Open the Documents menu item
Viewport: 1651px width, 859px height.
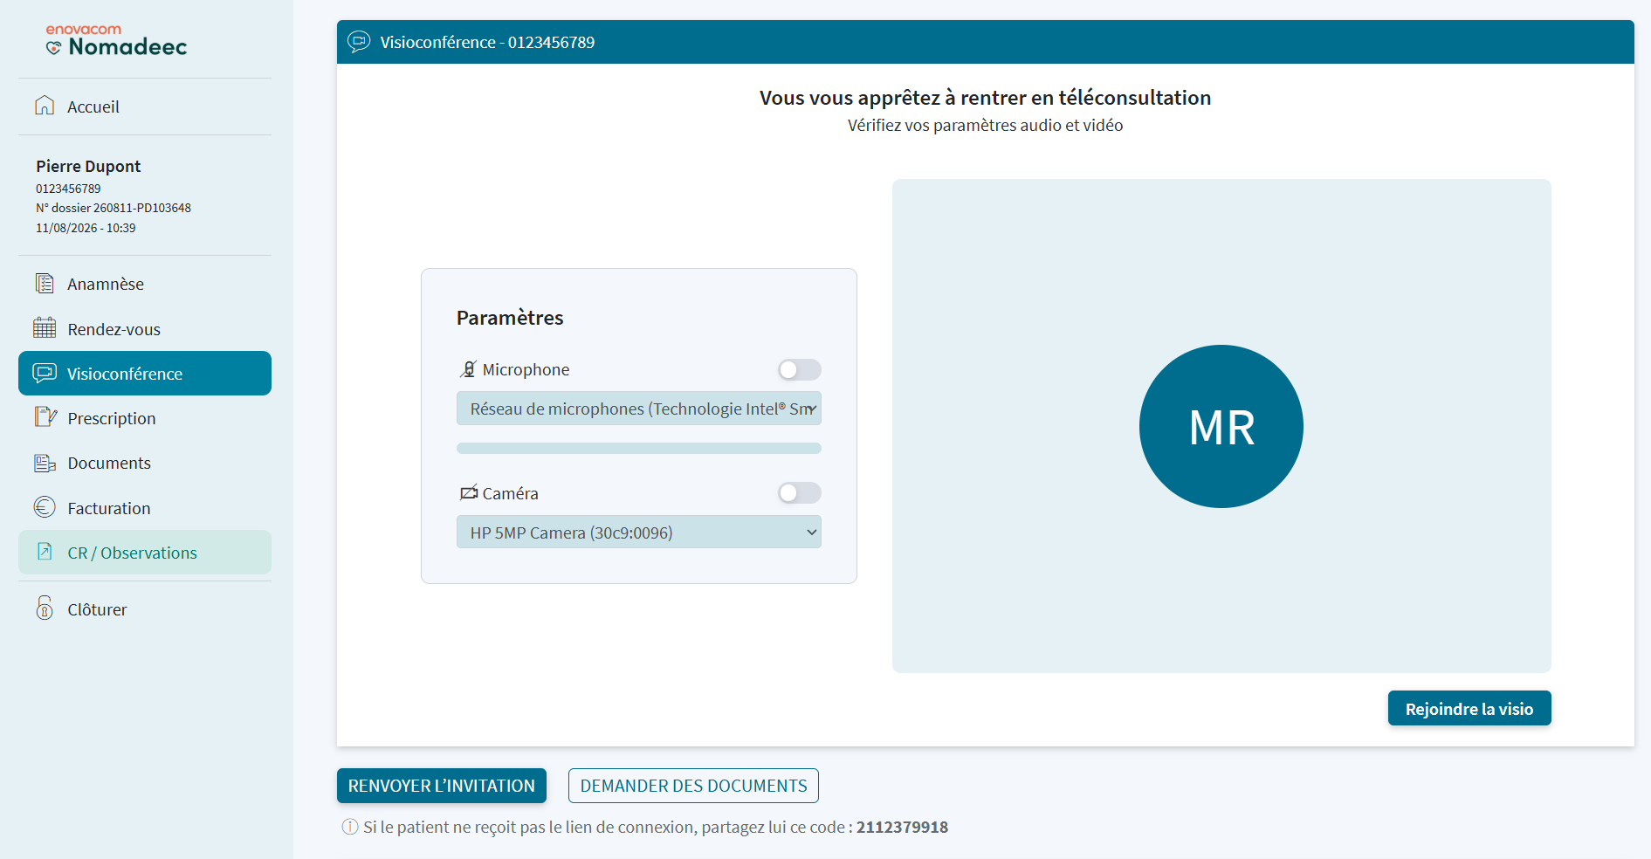click(x=145, y=463)
